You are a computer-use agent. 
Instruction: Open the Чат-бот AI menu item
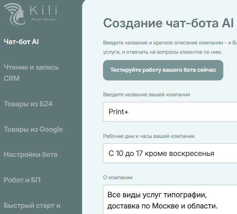(x=21, y=42)
